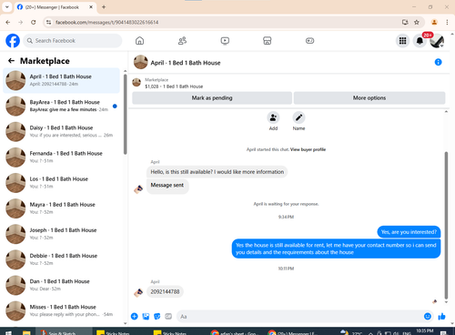The width and height of the screenshot is (455, 335).
Task: Click the Name pencil icon
Action: tap(298, 117)
